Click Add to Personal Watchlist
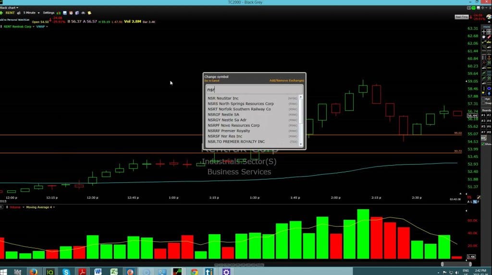This screenshot has width=492, height=275. [15, 20]
